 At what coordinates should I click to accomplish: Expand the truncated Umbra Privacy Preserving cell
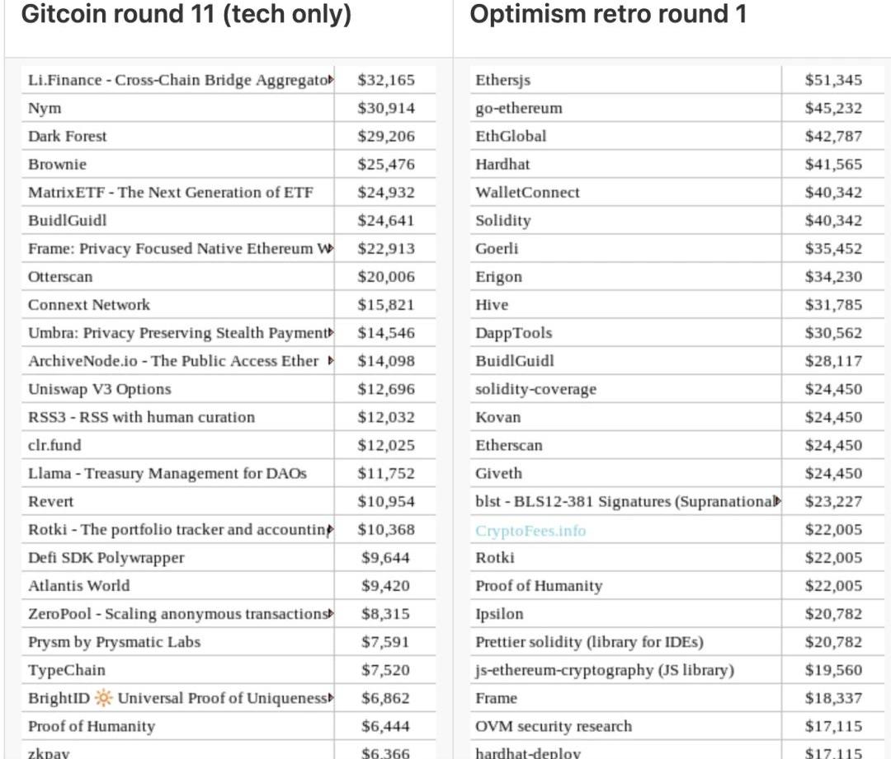click(331, 333)
